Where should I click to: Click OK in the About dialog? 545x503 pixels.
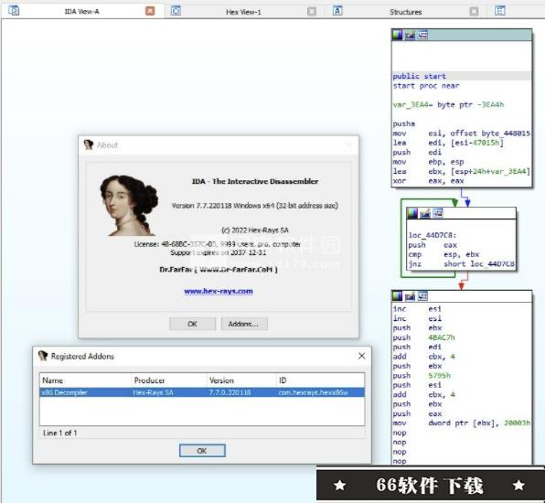pos(193,324)
